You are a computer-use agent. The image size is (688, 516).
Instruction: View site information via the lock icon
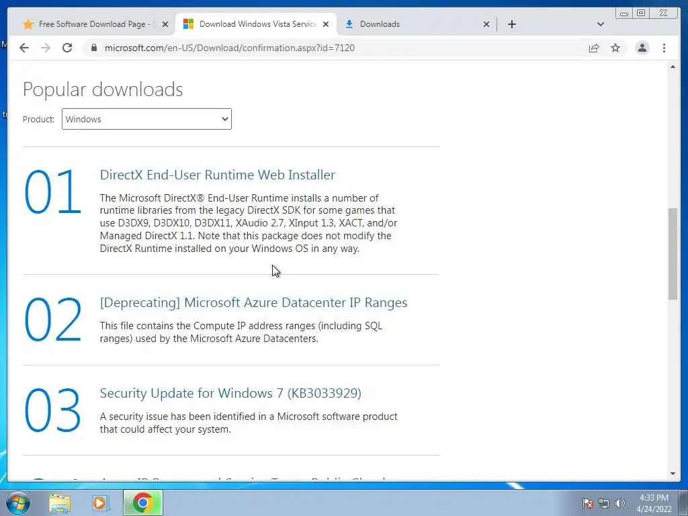(94, 48)
